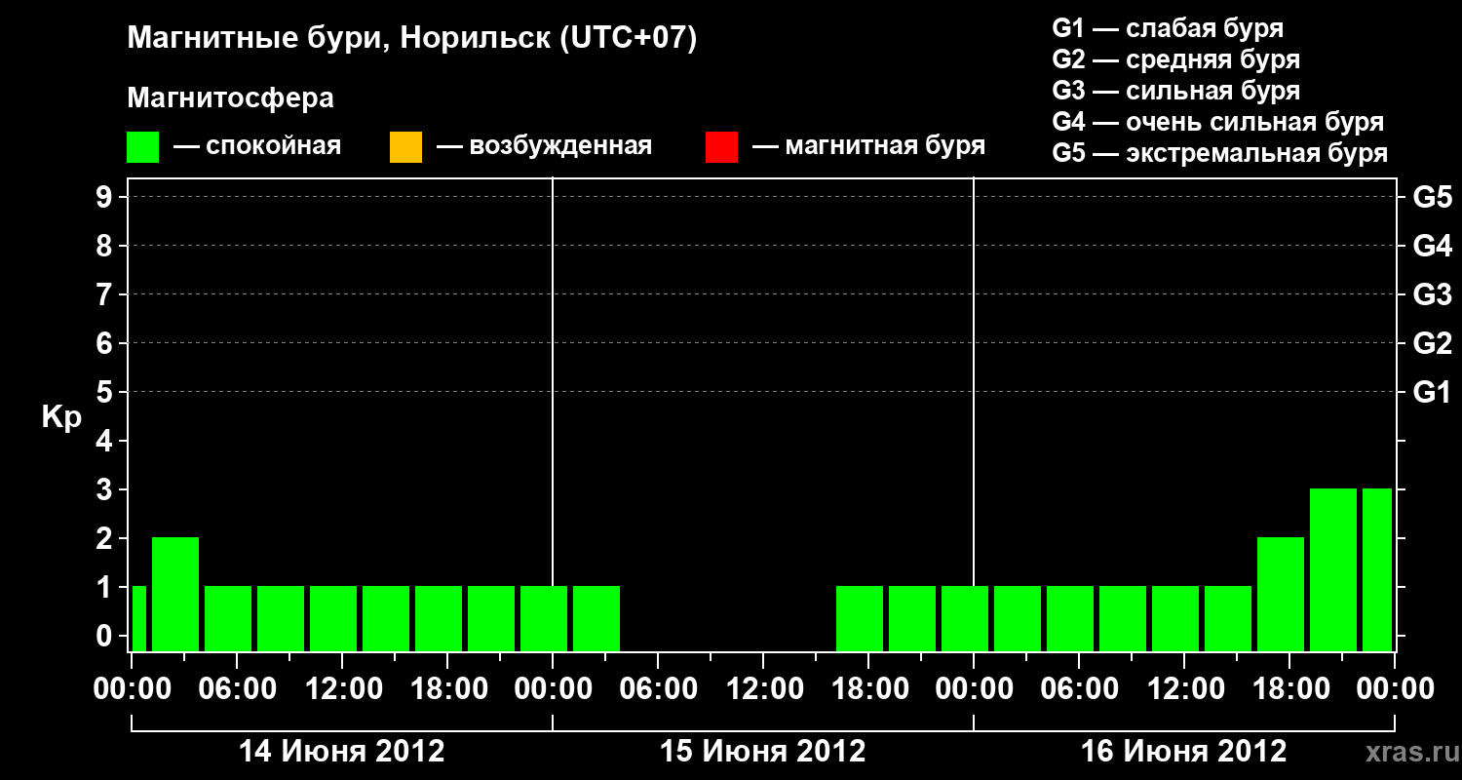Click the '06:00' time label under 16 Июня

pyautogui.click(x=1079, y=689)
